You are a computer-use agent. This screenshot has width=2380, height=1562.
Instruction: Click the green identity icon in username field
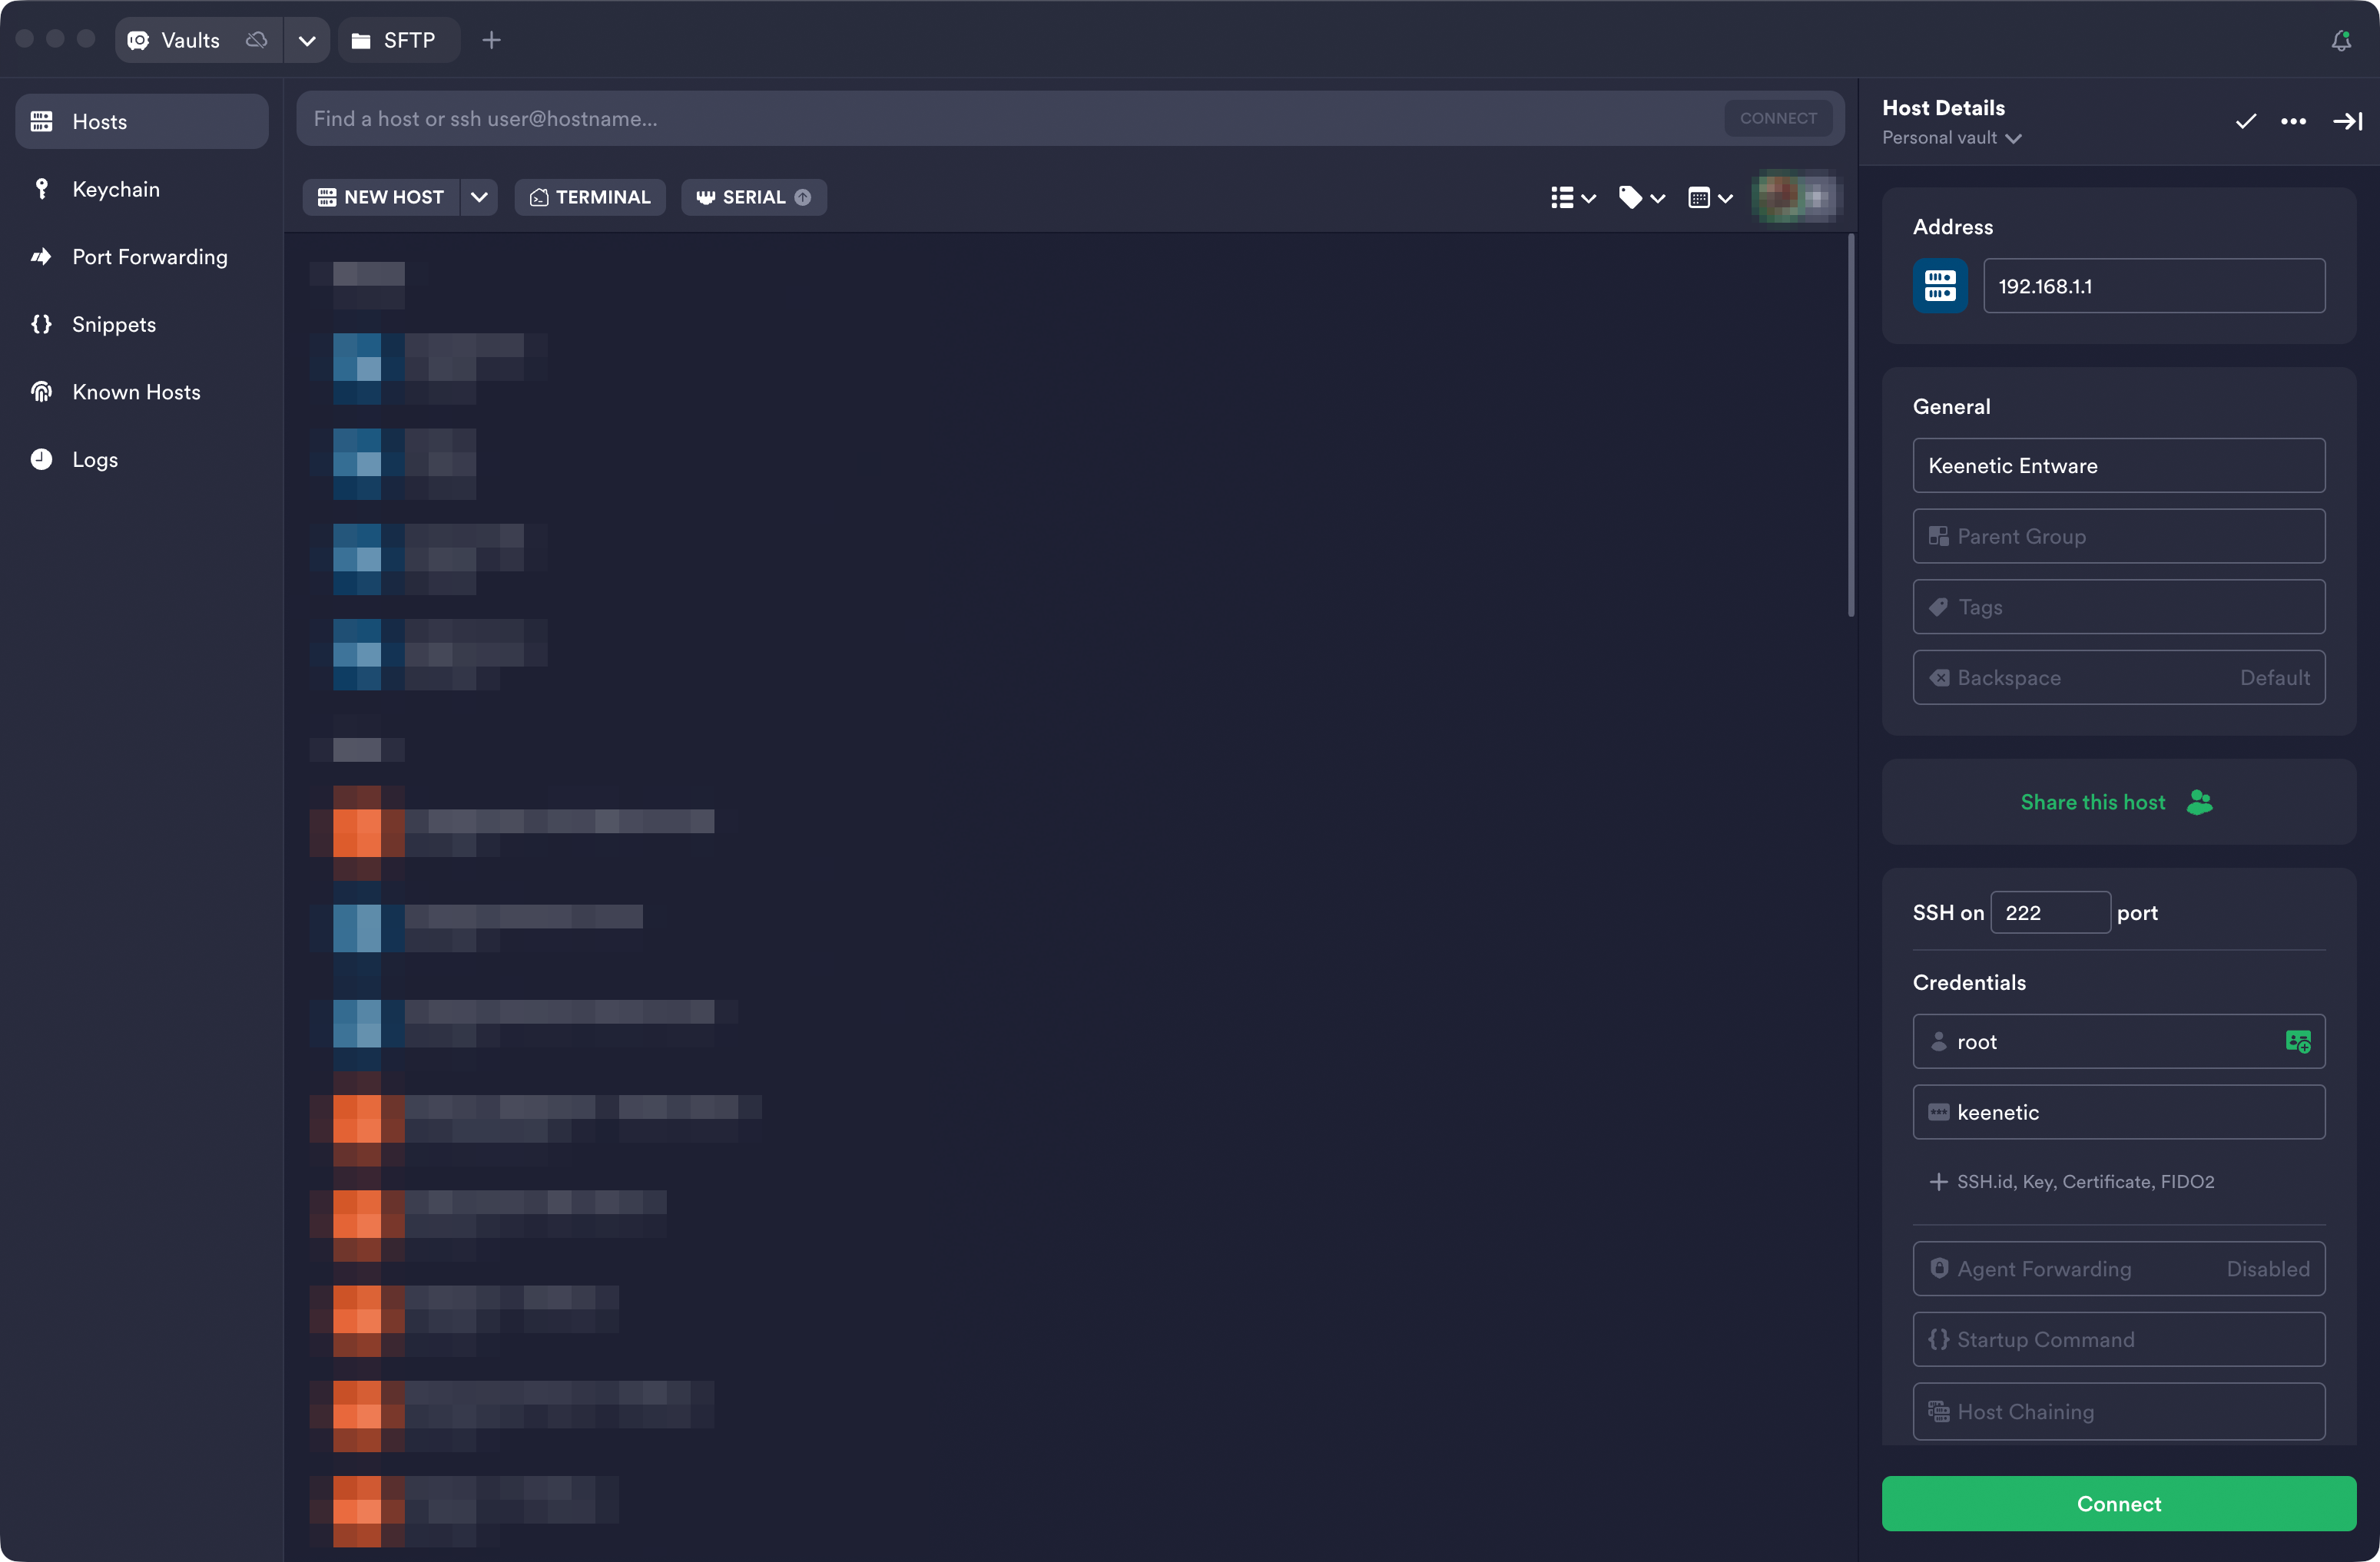[x=2297, y=1041]
